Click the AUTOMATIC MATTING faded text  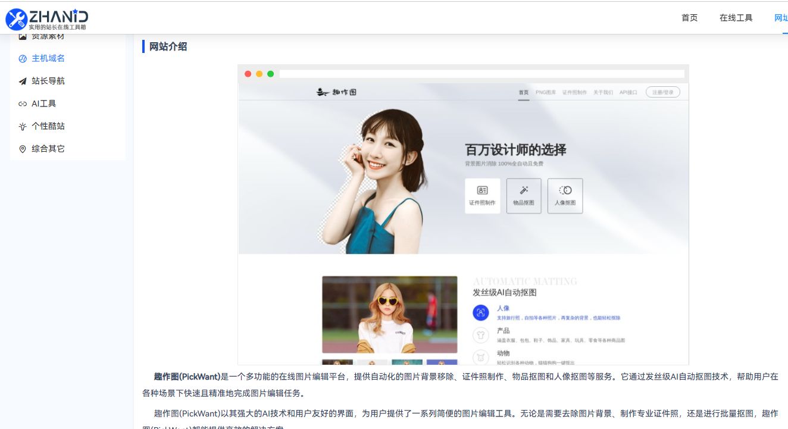(x=525, y=281)
